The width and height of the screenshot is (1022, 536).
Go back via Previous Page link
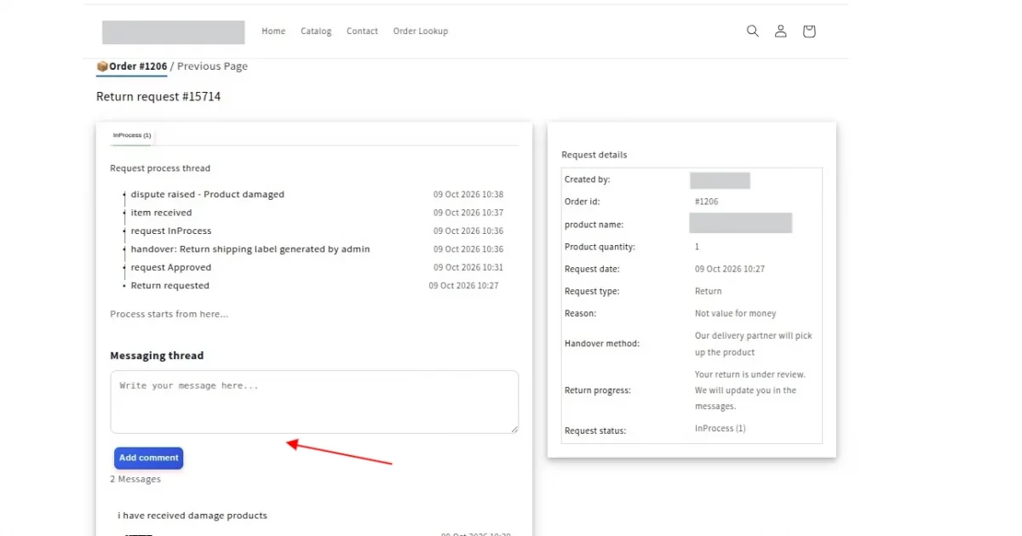coord(212,66)
